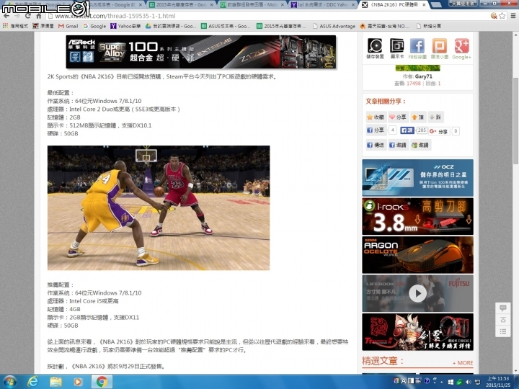
Task: Open the Facebook fan page icon
Action: pos(417,48)
